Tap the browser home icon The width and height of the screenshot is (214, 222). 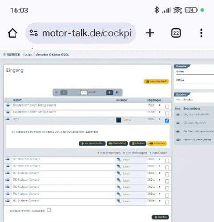tap(12, 33)
